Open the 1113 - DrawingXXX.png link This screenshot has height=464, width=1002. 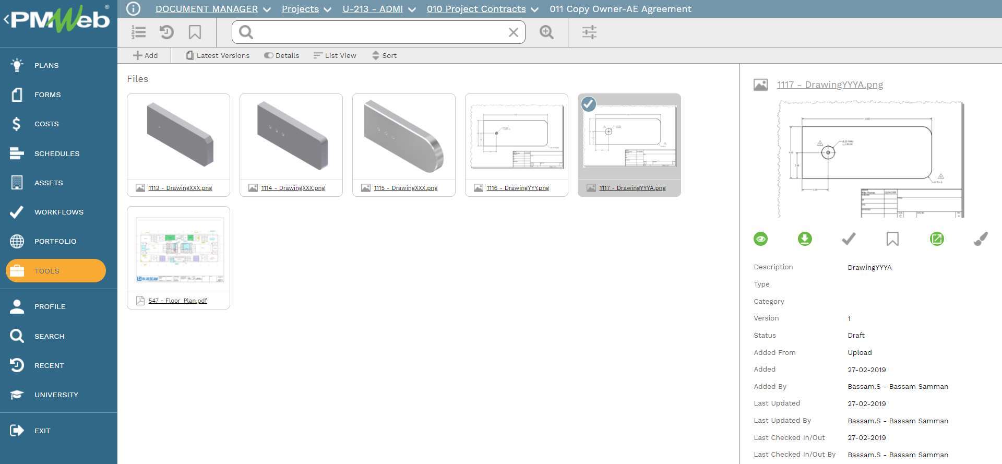(180, 188)
